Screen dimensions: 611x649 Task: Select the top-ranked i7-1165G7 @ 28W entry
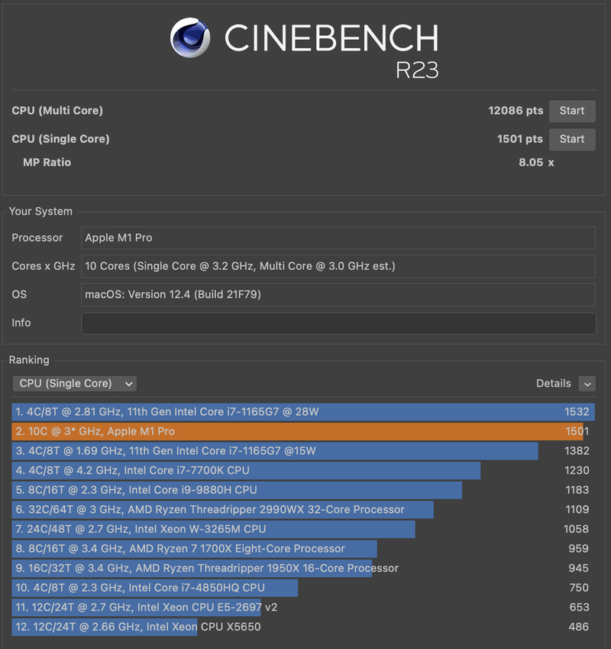(x=302, y=412)
